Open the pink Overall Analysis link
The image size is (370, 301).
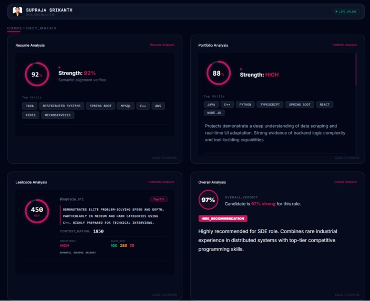[x=345, y=182]
